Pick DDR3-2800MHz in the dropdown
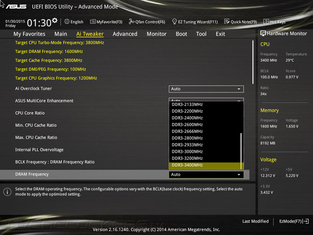Viewport: 313px width, 235px height. click(204, 138)
